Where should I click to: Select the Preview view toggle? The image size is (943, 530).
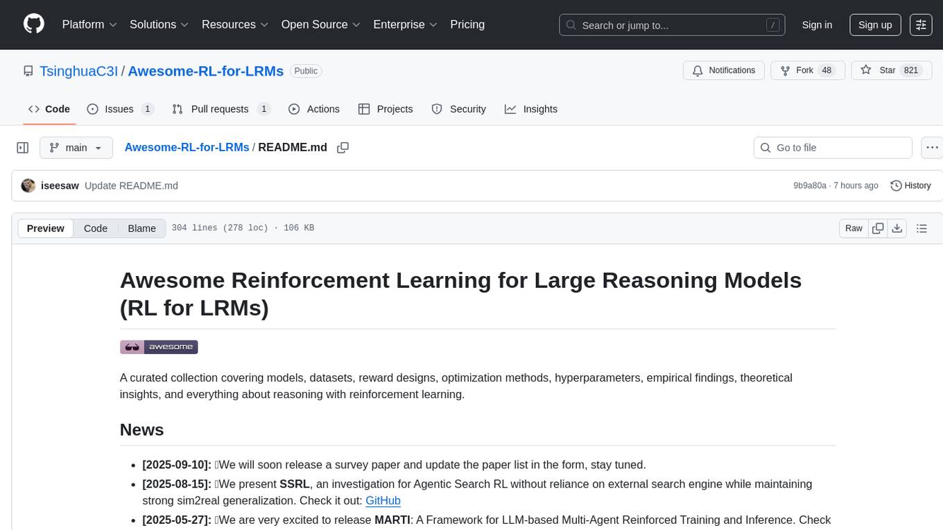pyautogui.click(x=46, y=228)
